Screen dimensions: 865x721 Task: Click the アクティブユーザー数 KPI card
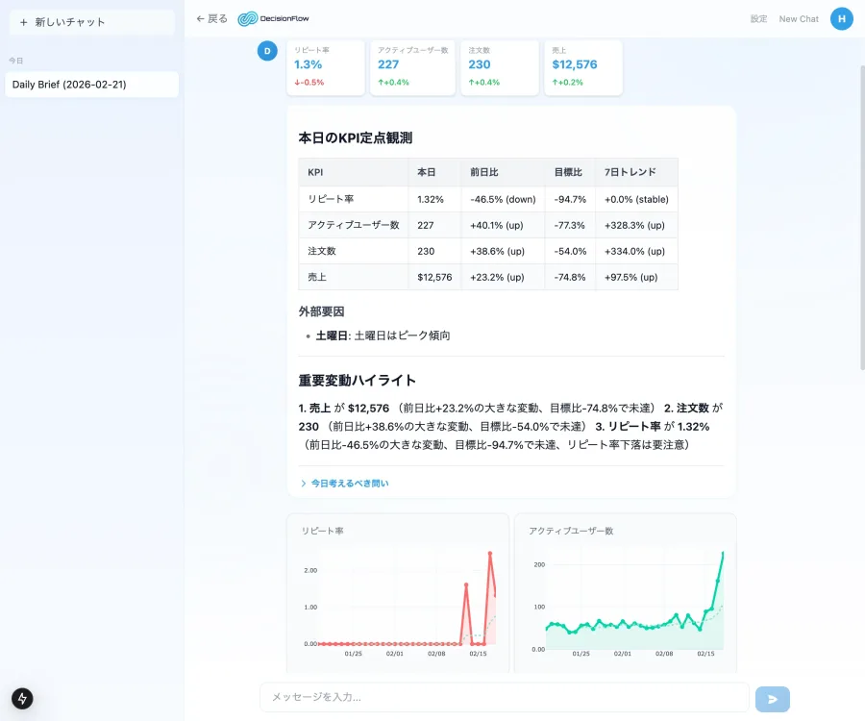click(412, 66)
